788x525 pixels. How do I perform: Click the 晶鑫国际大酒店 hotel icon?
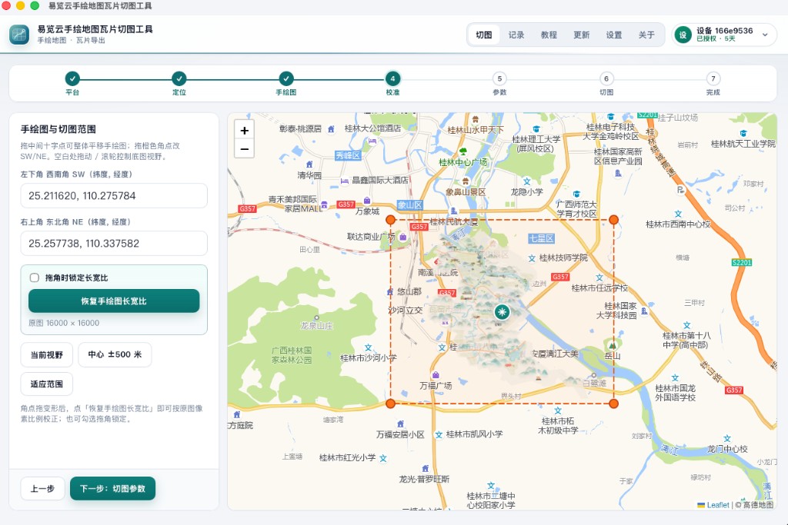coord(345,181)
